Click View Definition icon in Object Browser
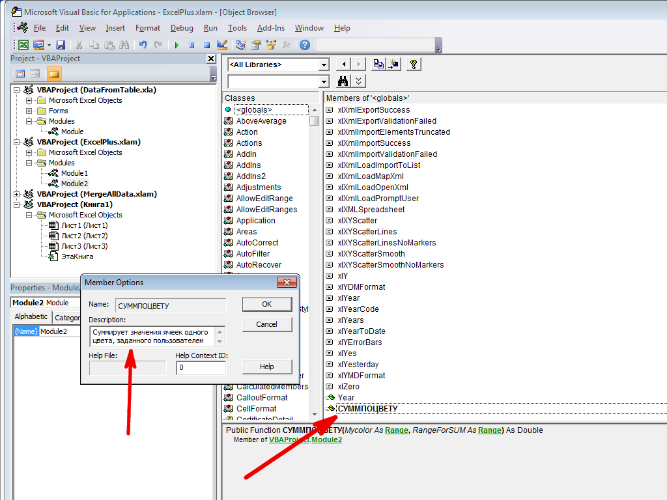This screenshot has width=667, height=500. pyautogui.click(x=393, y=64)
